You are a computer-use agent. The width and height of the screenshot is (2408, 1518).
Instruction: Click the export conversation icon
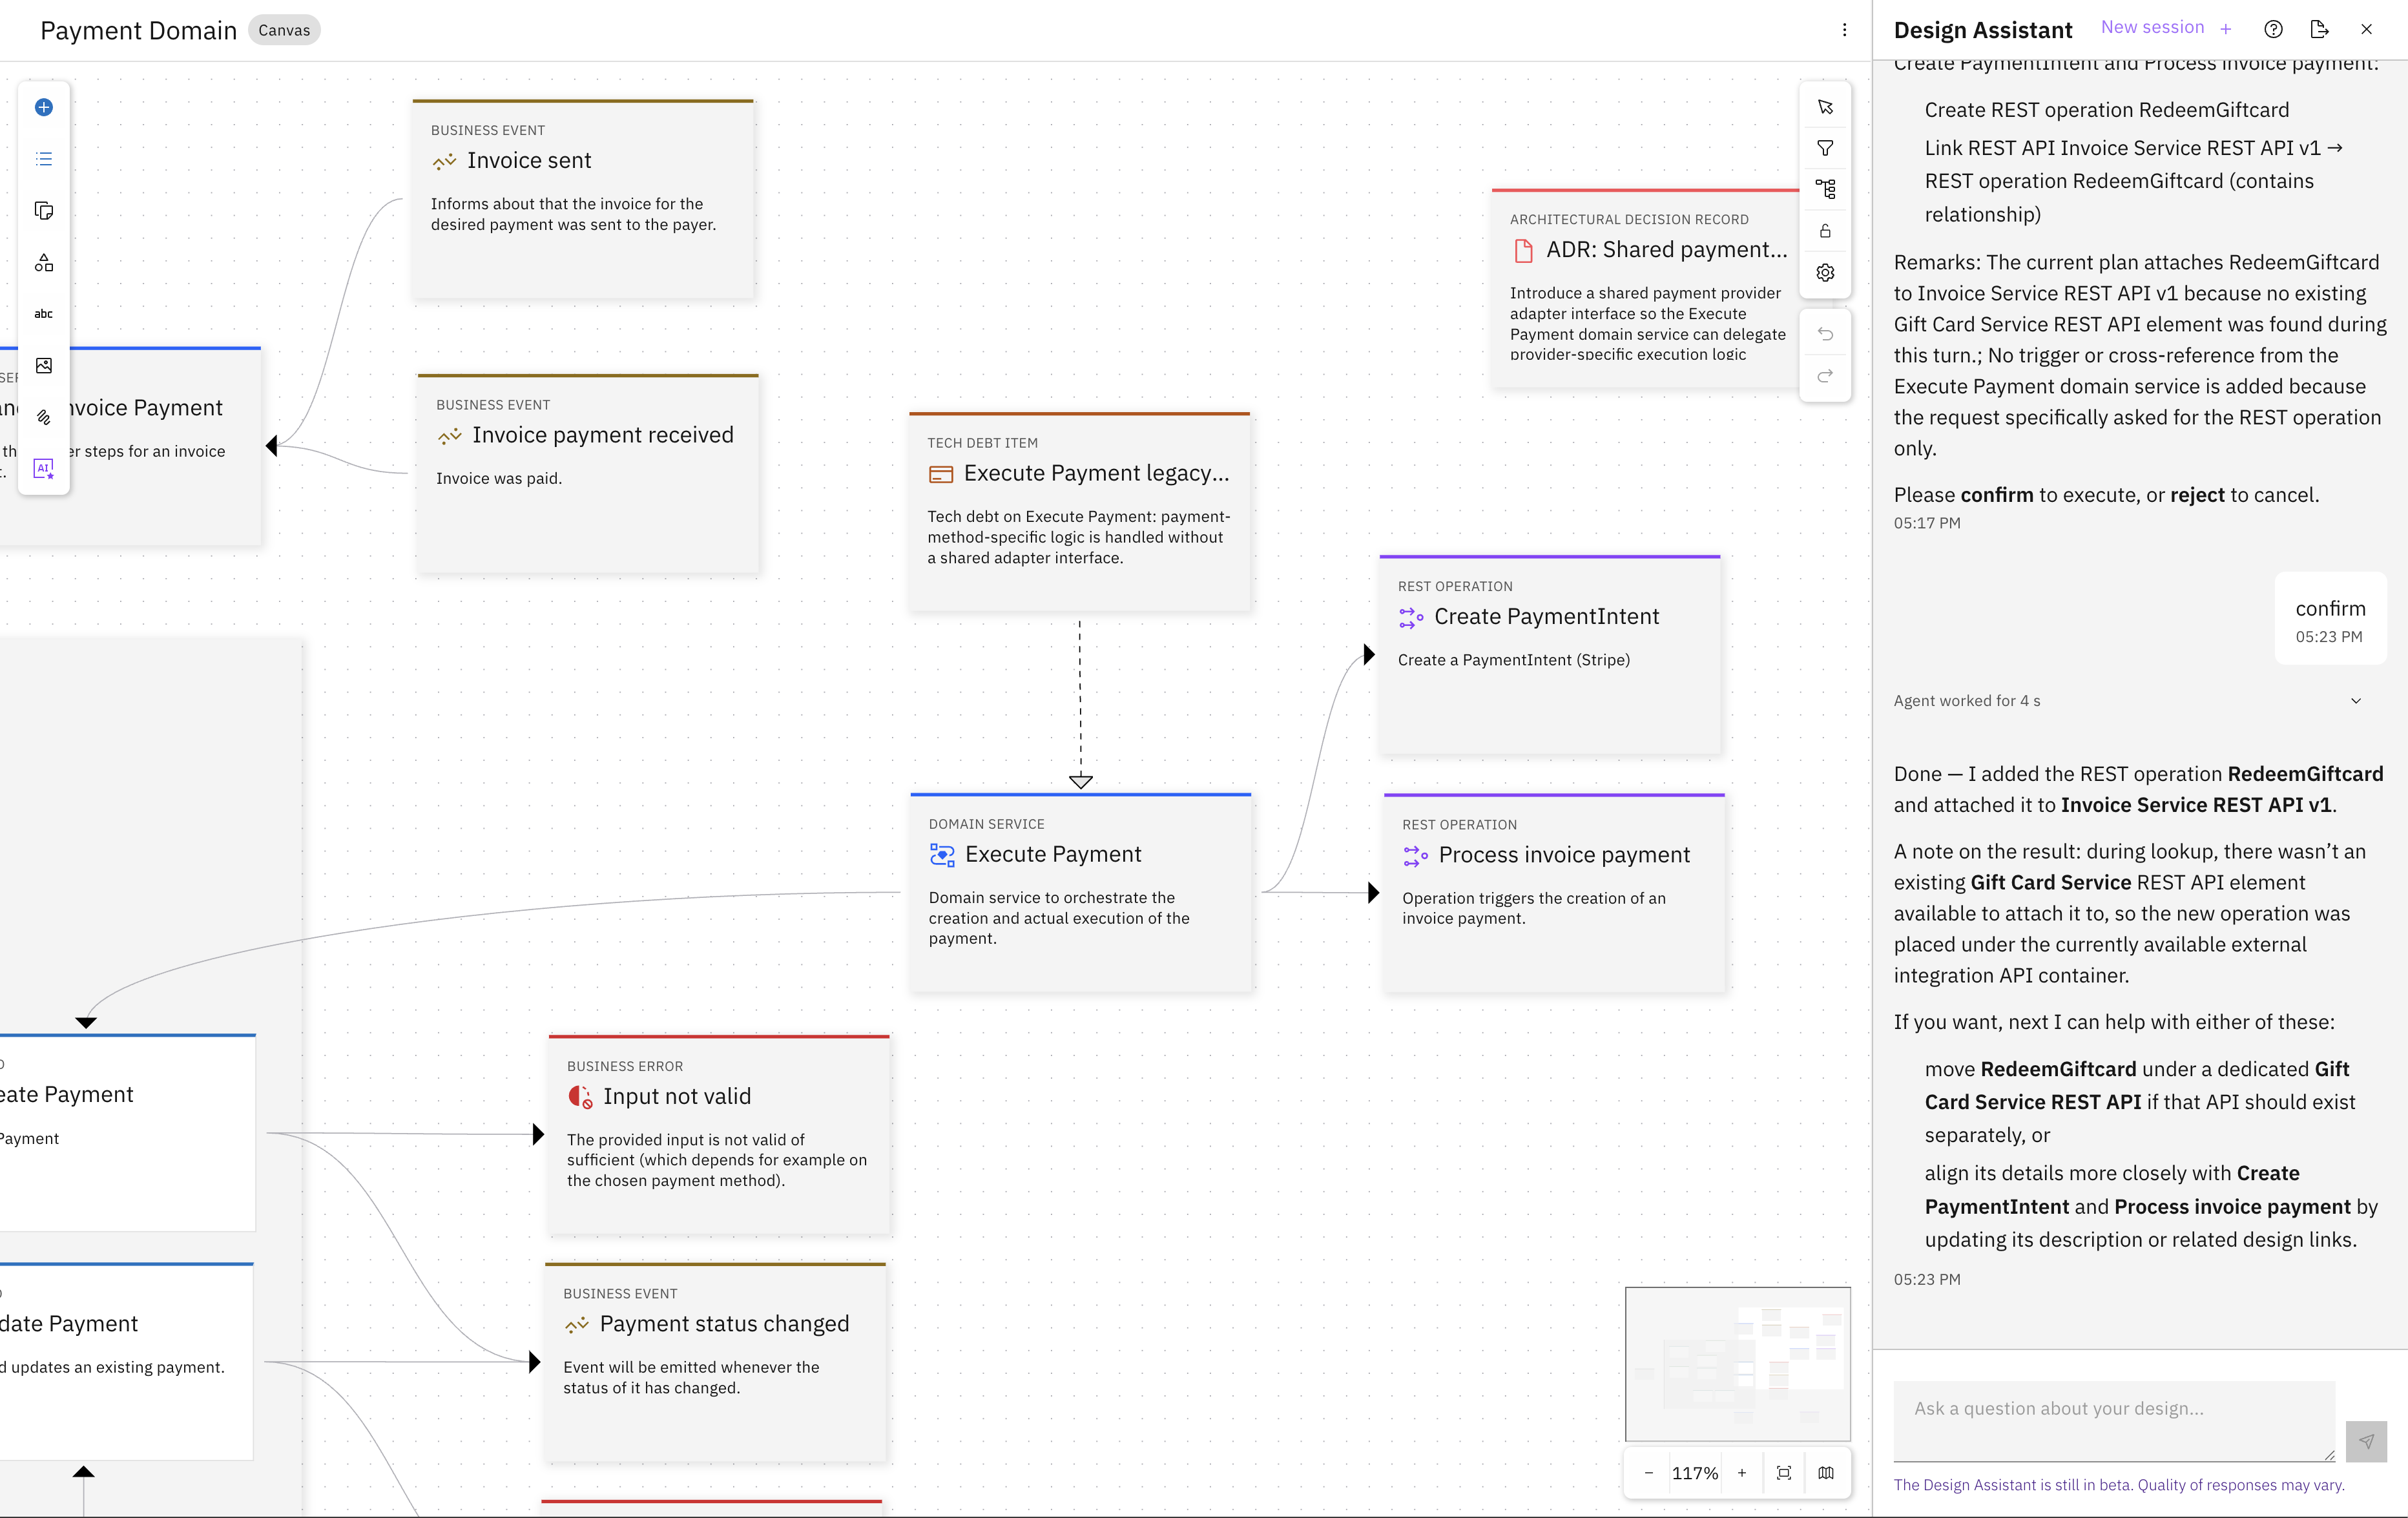(x=2320, y=29)
